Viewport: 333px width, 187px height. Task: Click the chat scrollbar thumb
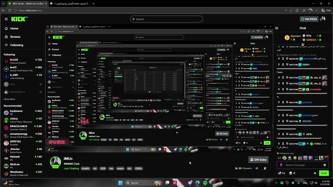click(332, 149)
